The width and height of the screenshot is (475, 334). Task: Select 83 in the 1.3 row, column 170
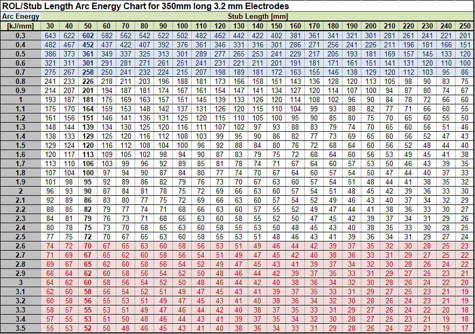(x=314, y=127)
